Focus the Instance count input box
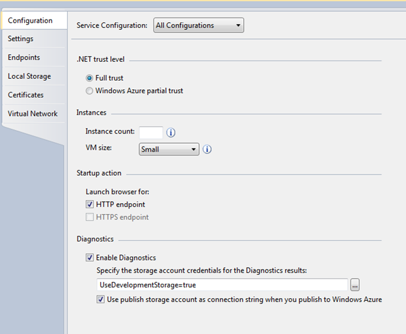Image resolution: width=406 pixels, height=334 pixels. pos(150,132)
